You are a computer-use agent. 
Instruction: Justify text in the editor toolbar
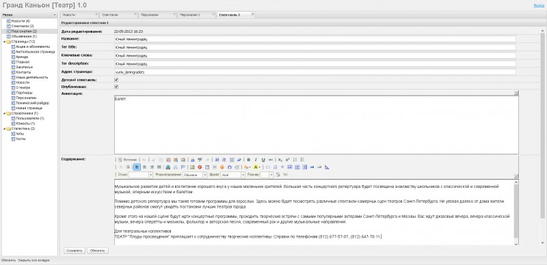point(159,167)
